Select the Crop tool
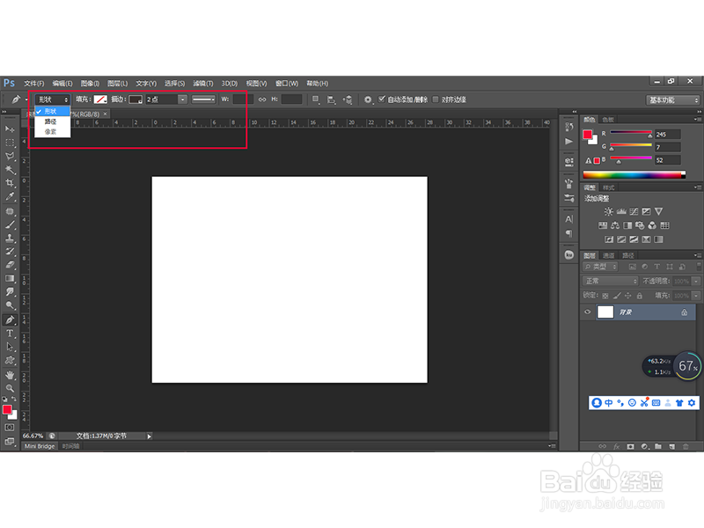 (10, 183)
